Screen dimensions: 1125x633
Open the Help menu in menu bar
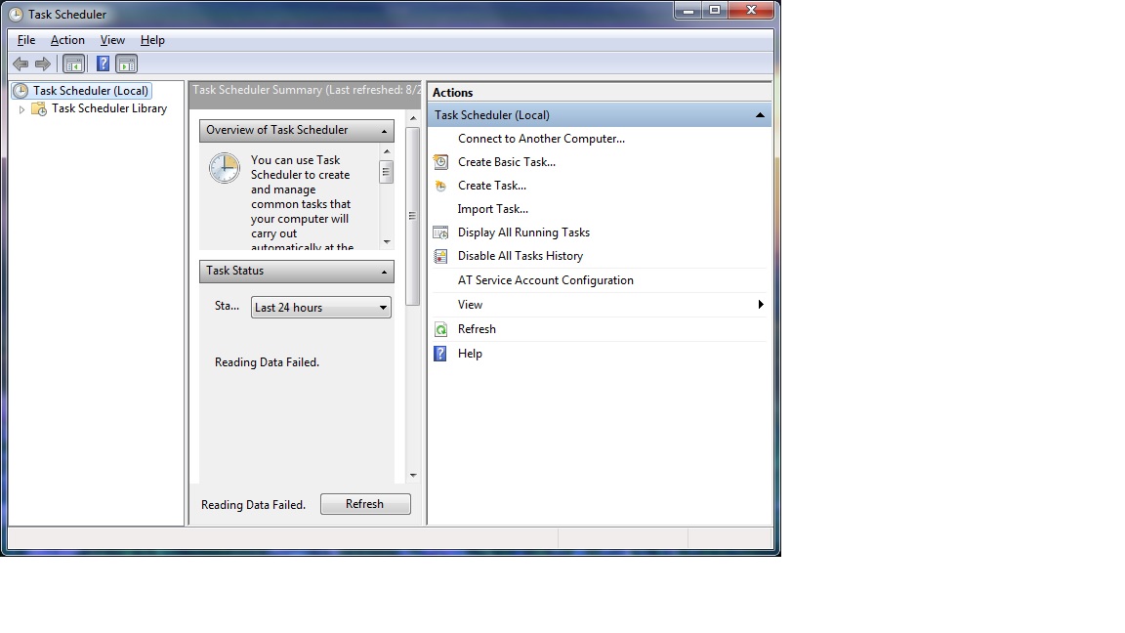coord(152,40)
